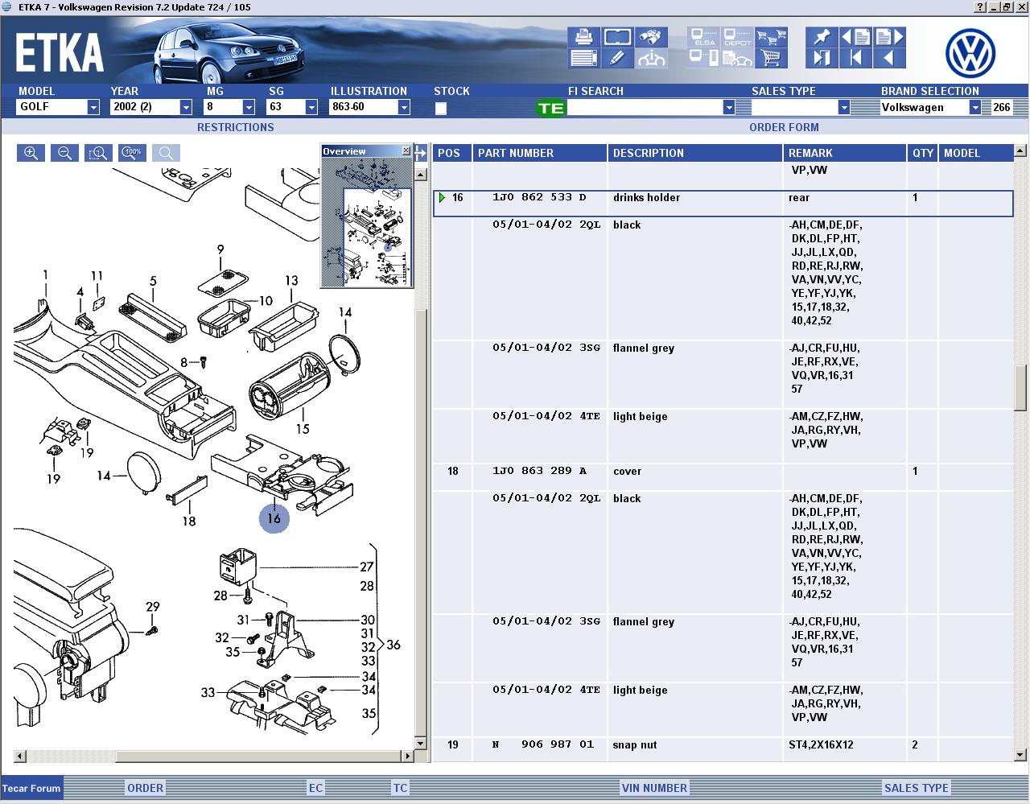Zoom out of the illustration

tap(64, 153)
